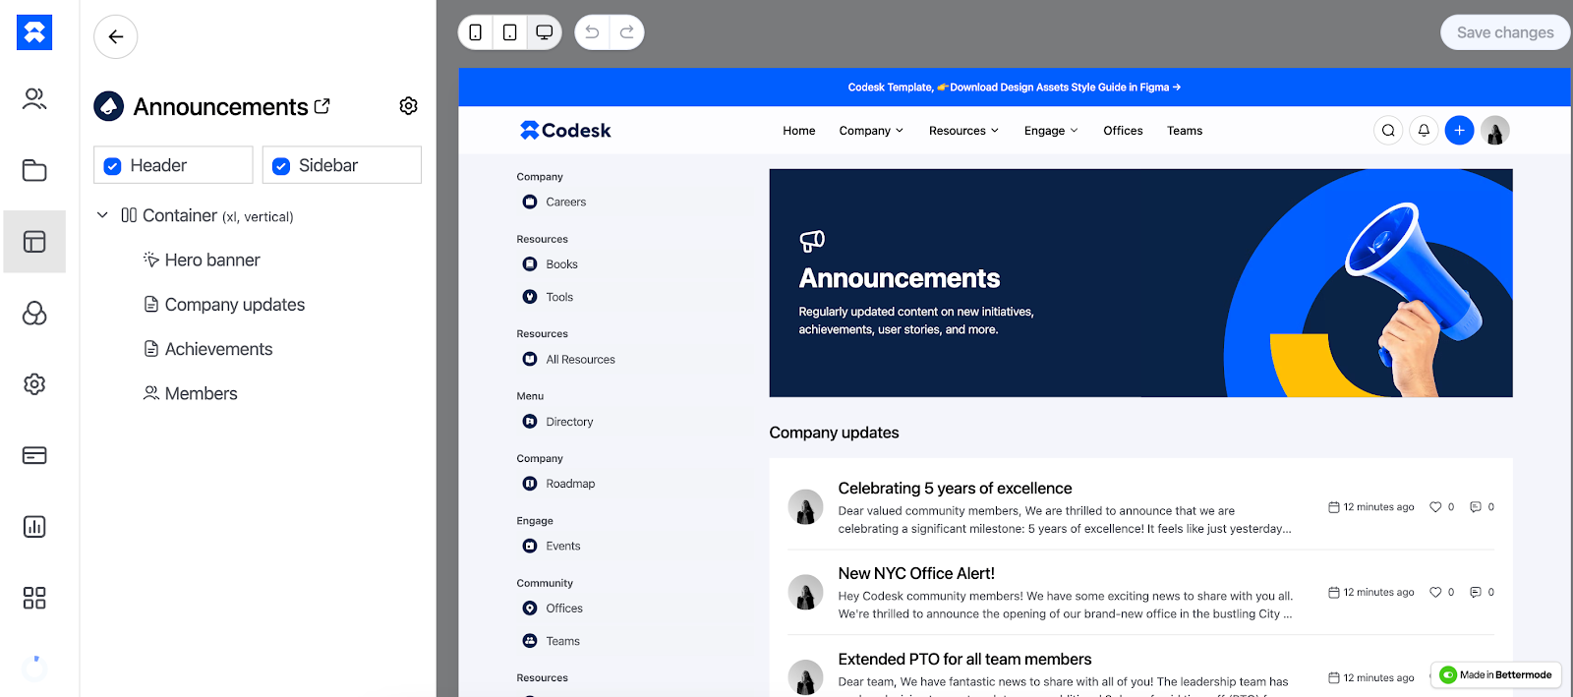Open the apps grid icon in rail

pos(34,598)
